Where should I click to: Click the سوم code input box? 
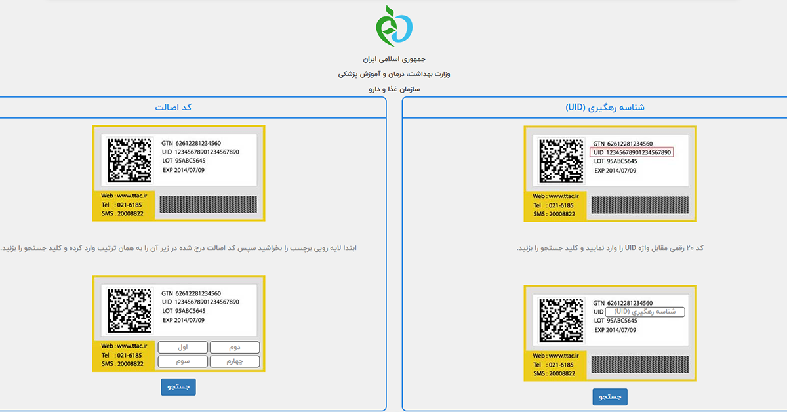pos(182,361)
